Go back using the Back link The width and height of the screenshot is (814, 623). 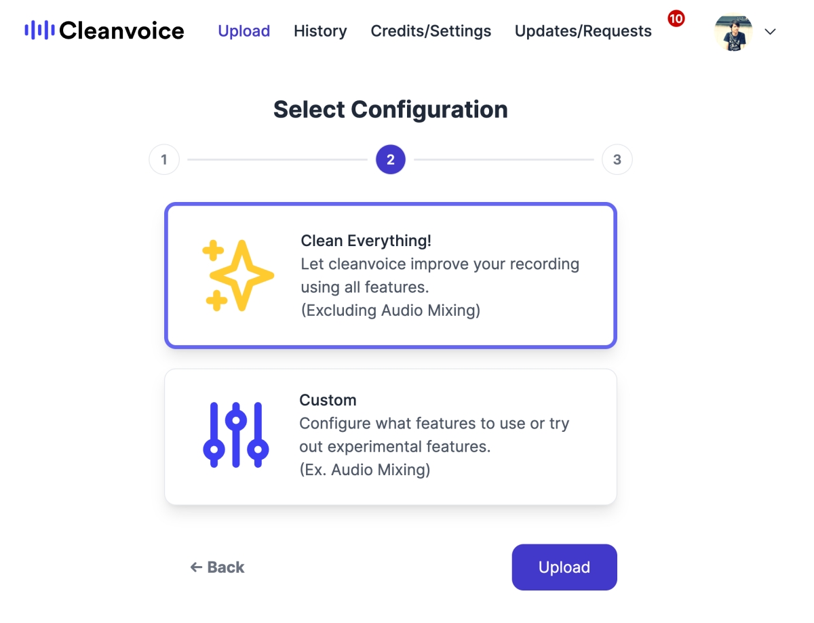218,567
